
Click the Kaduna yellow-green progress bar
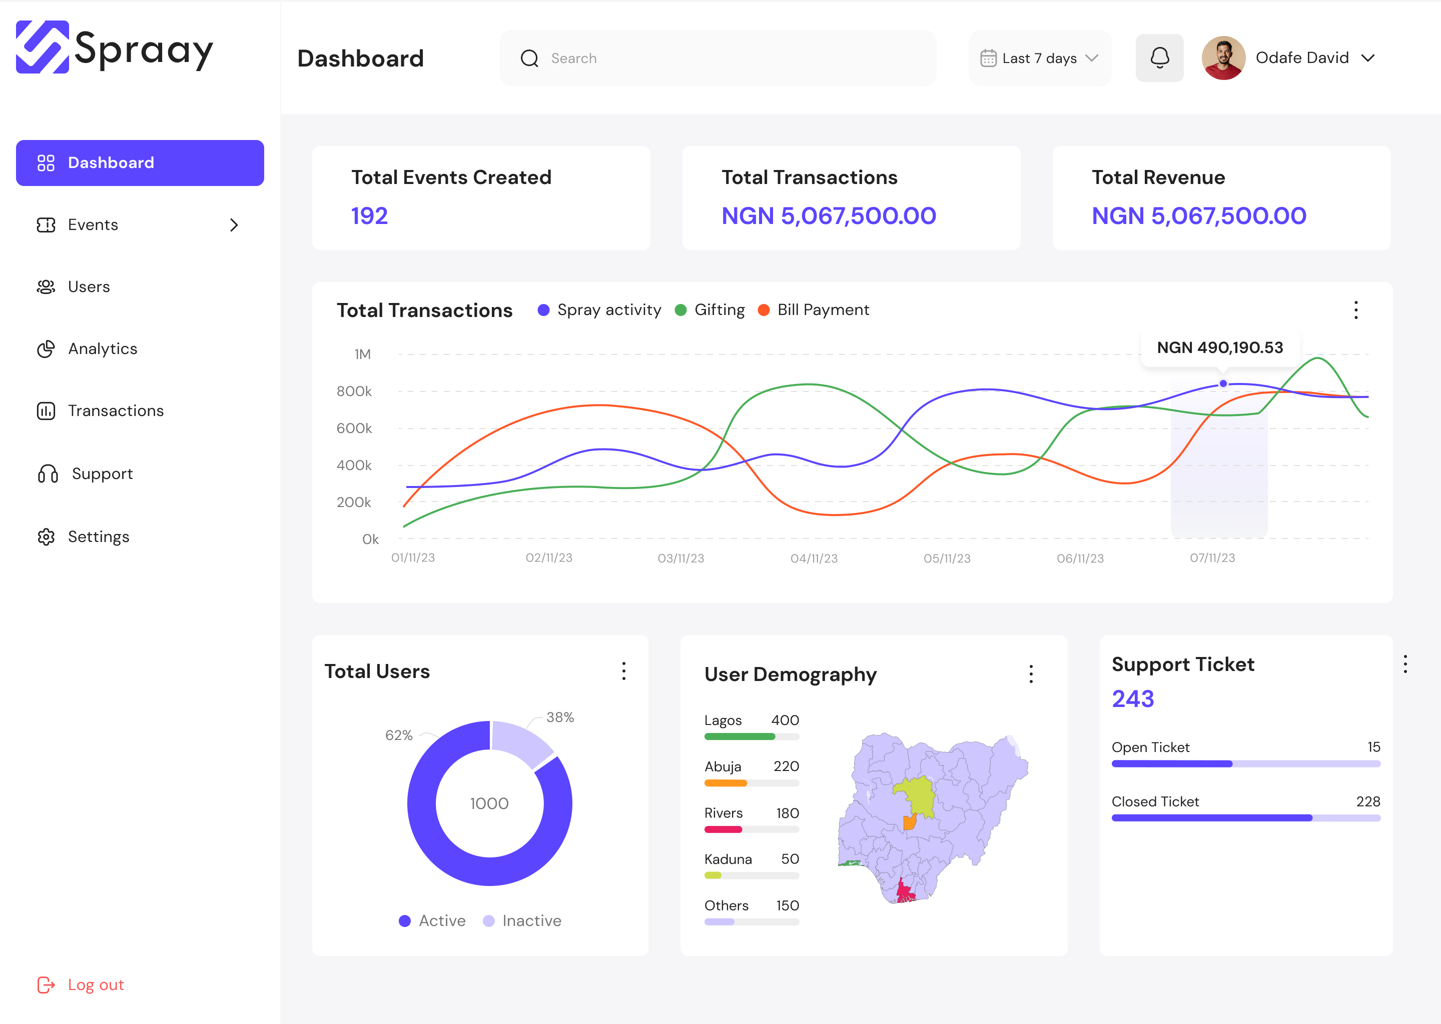click(713, 875)
